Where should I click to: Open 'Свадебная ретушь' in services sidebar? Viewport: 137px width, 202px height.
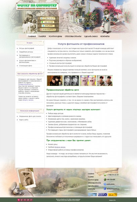coord(26,52)
